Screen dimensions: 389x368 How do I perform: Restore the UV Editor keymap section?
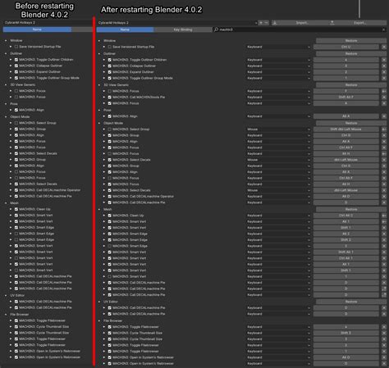(351, 302)
